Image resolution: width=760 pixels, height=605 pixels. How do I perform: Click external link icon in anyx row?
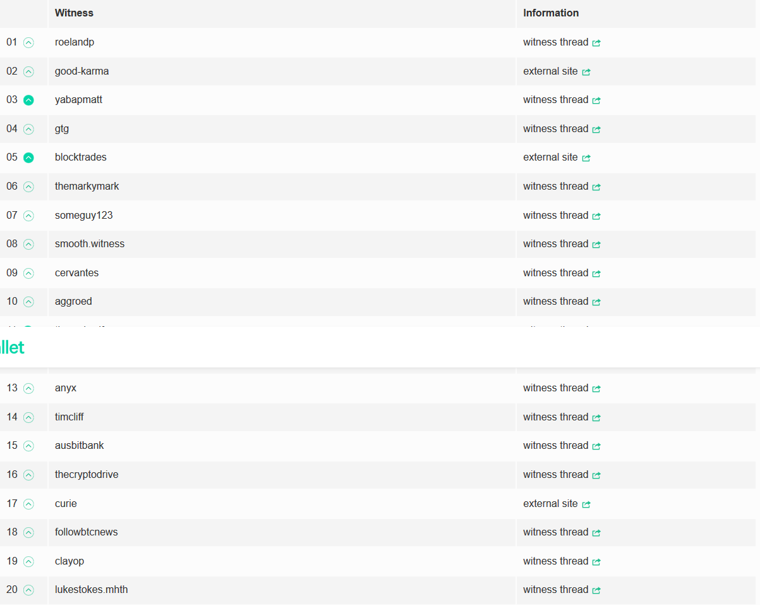596,388
